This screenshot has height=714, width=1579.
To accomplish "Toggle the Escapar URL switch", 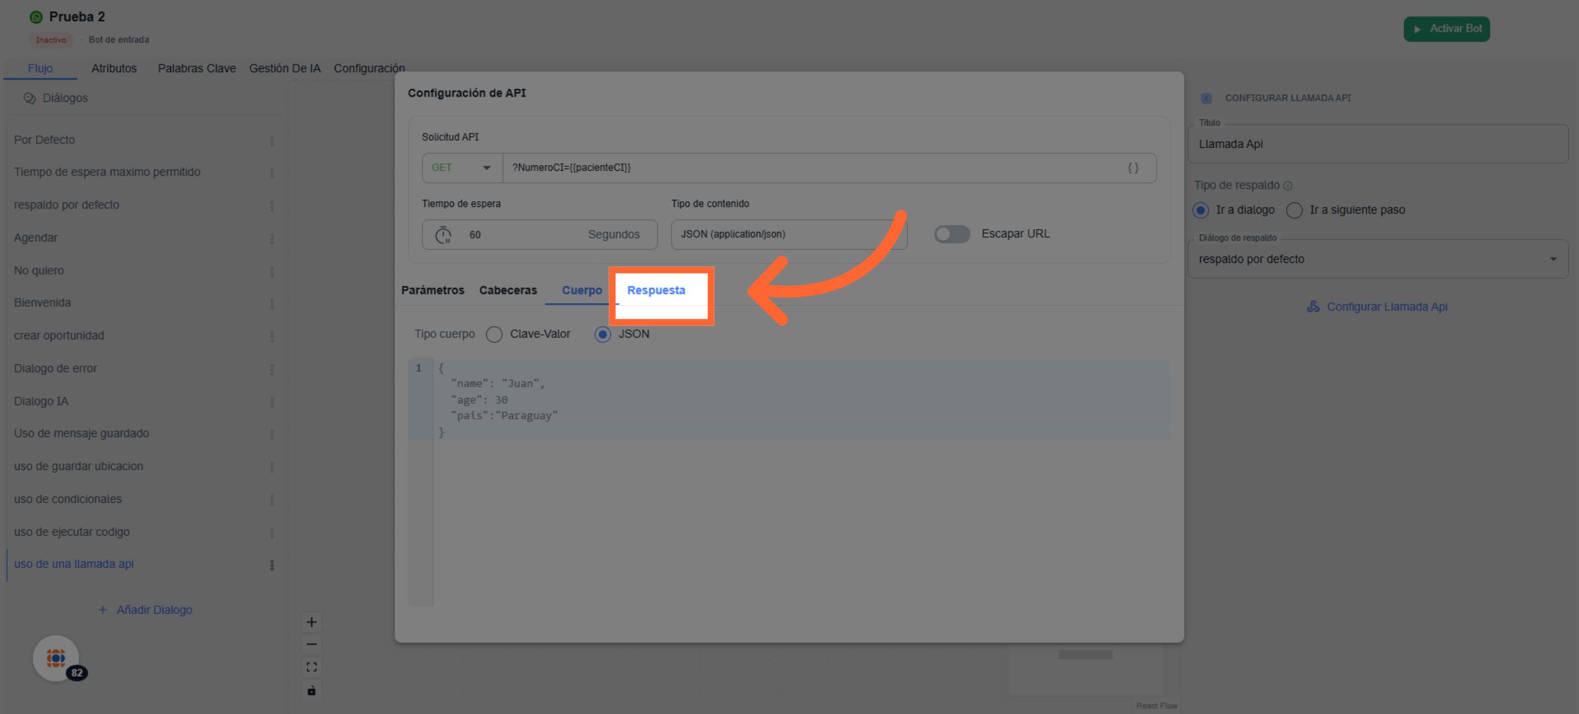I will tap(951, 234).
